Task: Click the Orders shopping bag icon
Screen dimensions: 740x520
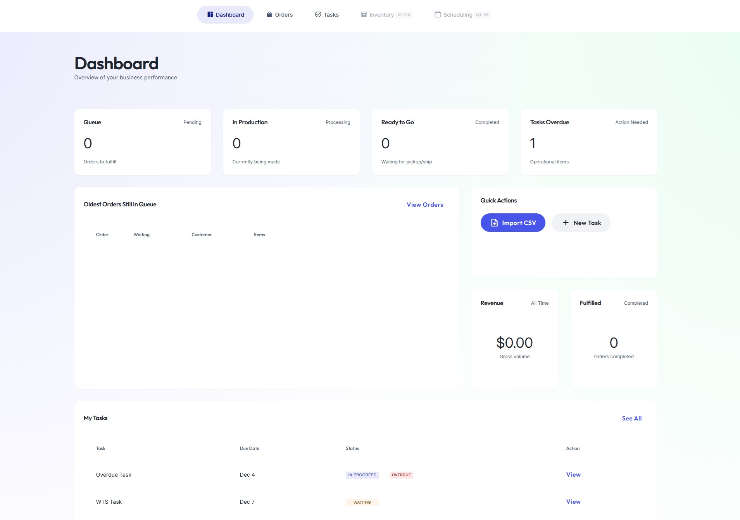Action: [269, 14]
